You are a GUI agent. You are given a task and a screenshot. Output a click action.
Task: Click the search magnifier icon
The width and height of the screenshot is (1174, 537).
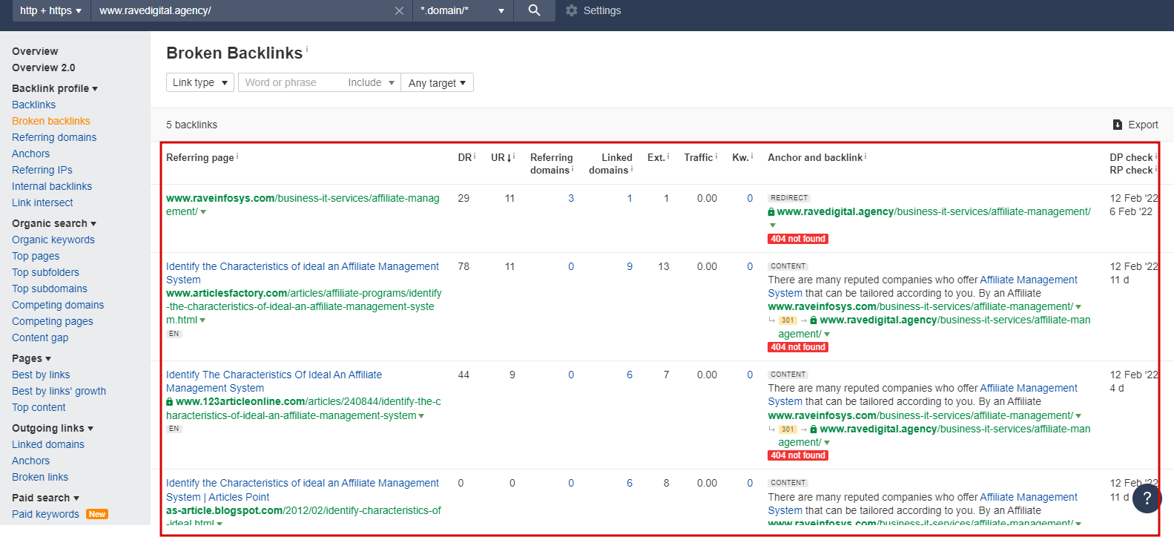534,10
